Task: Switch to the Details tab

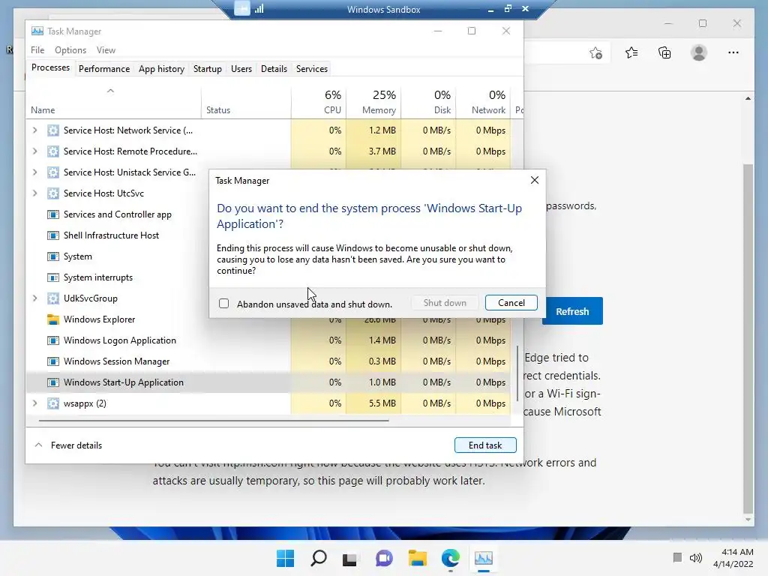Action: pos(274,68)
